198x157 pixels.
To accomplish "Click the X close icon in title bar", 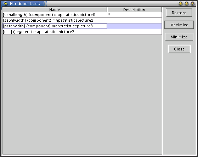I will [192, 4].
